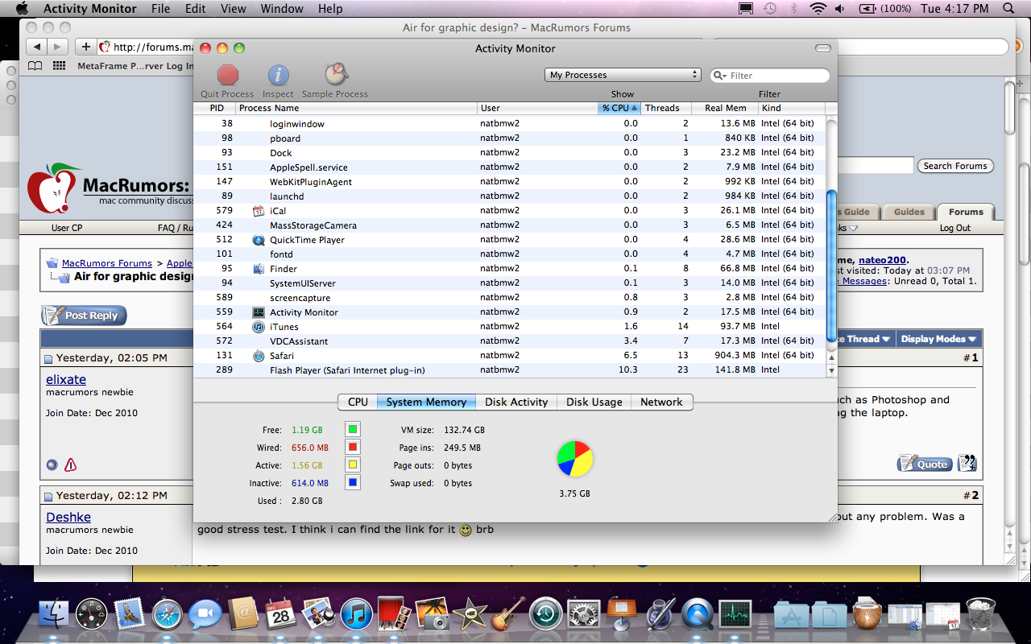Viewport: 1031px width, 644px height.
Task: Open the Window menu
Action: coord(282,9)
